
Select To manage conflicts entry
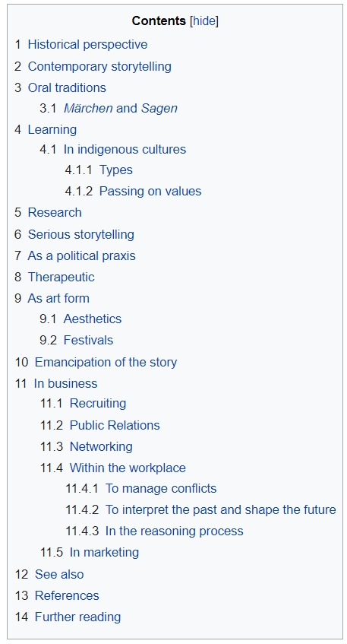(161, 488)
